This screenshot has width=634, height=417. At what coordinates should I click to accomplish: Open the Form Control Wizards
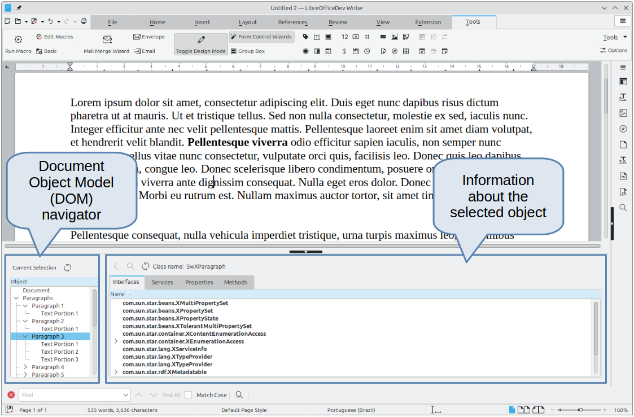[x=261, y=36]
